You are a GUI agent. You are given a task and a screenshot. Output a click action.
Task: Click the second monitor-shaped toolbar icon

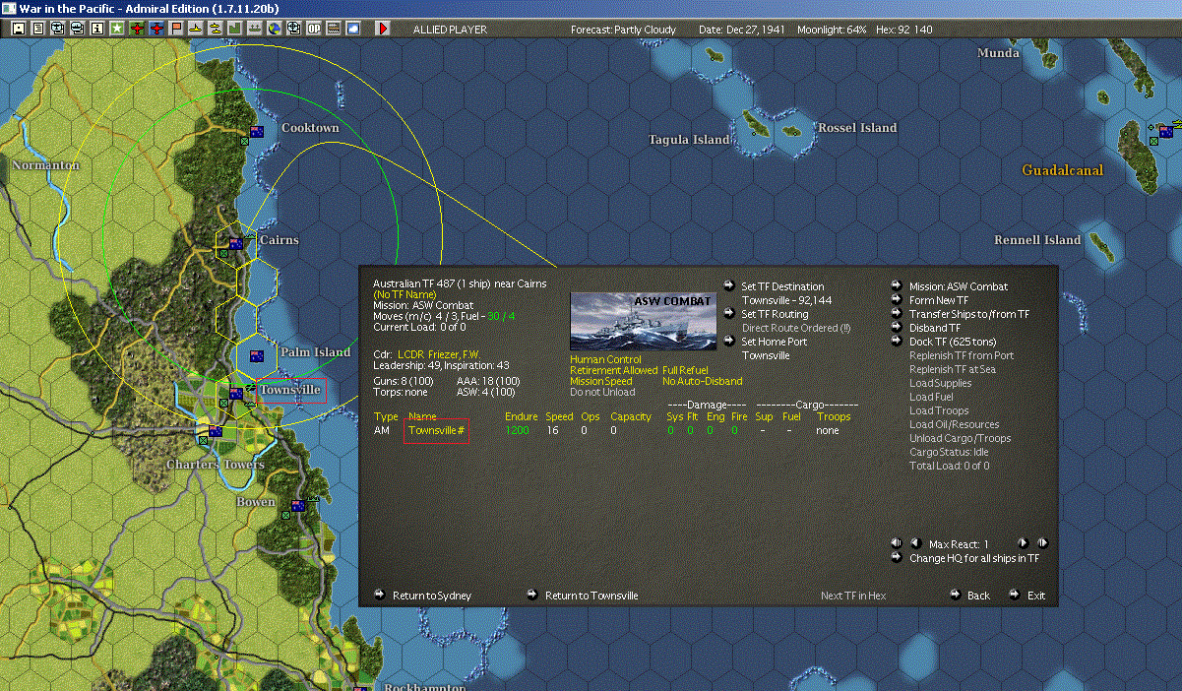[x=77, y=29]
